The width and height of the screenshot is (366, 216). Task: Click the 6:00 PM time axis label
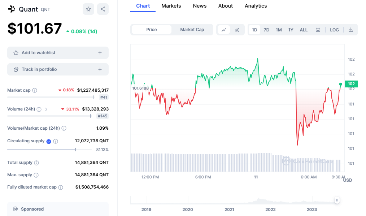[x=203, y=177]
